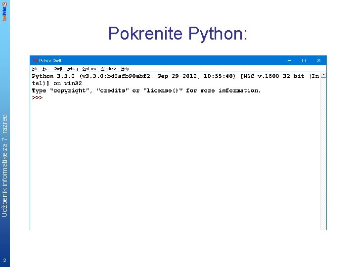Open the Windows menu
Viewport: 356px width, 267px height.
tap(108, 69)
